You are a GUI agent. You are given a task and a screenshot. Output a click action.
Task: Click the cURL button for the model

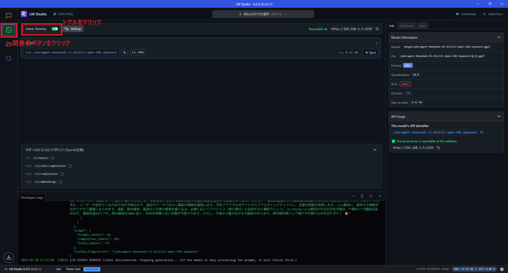click(x=138, y=52)
